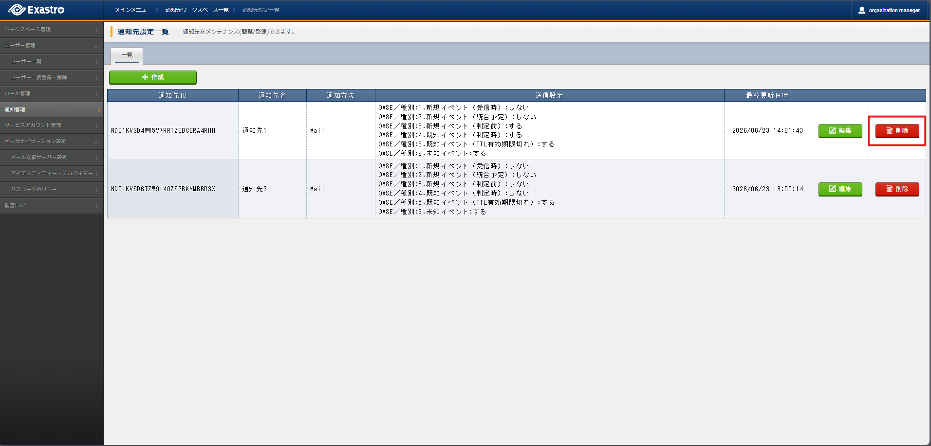Viewport: 931px width, 446px height.
Task: Click the 最終更新日時 column header
Action: coord(767,95)
